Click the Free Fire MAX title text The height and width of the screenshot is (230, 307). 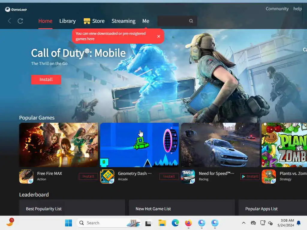49,173
